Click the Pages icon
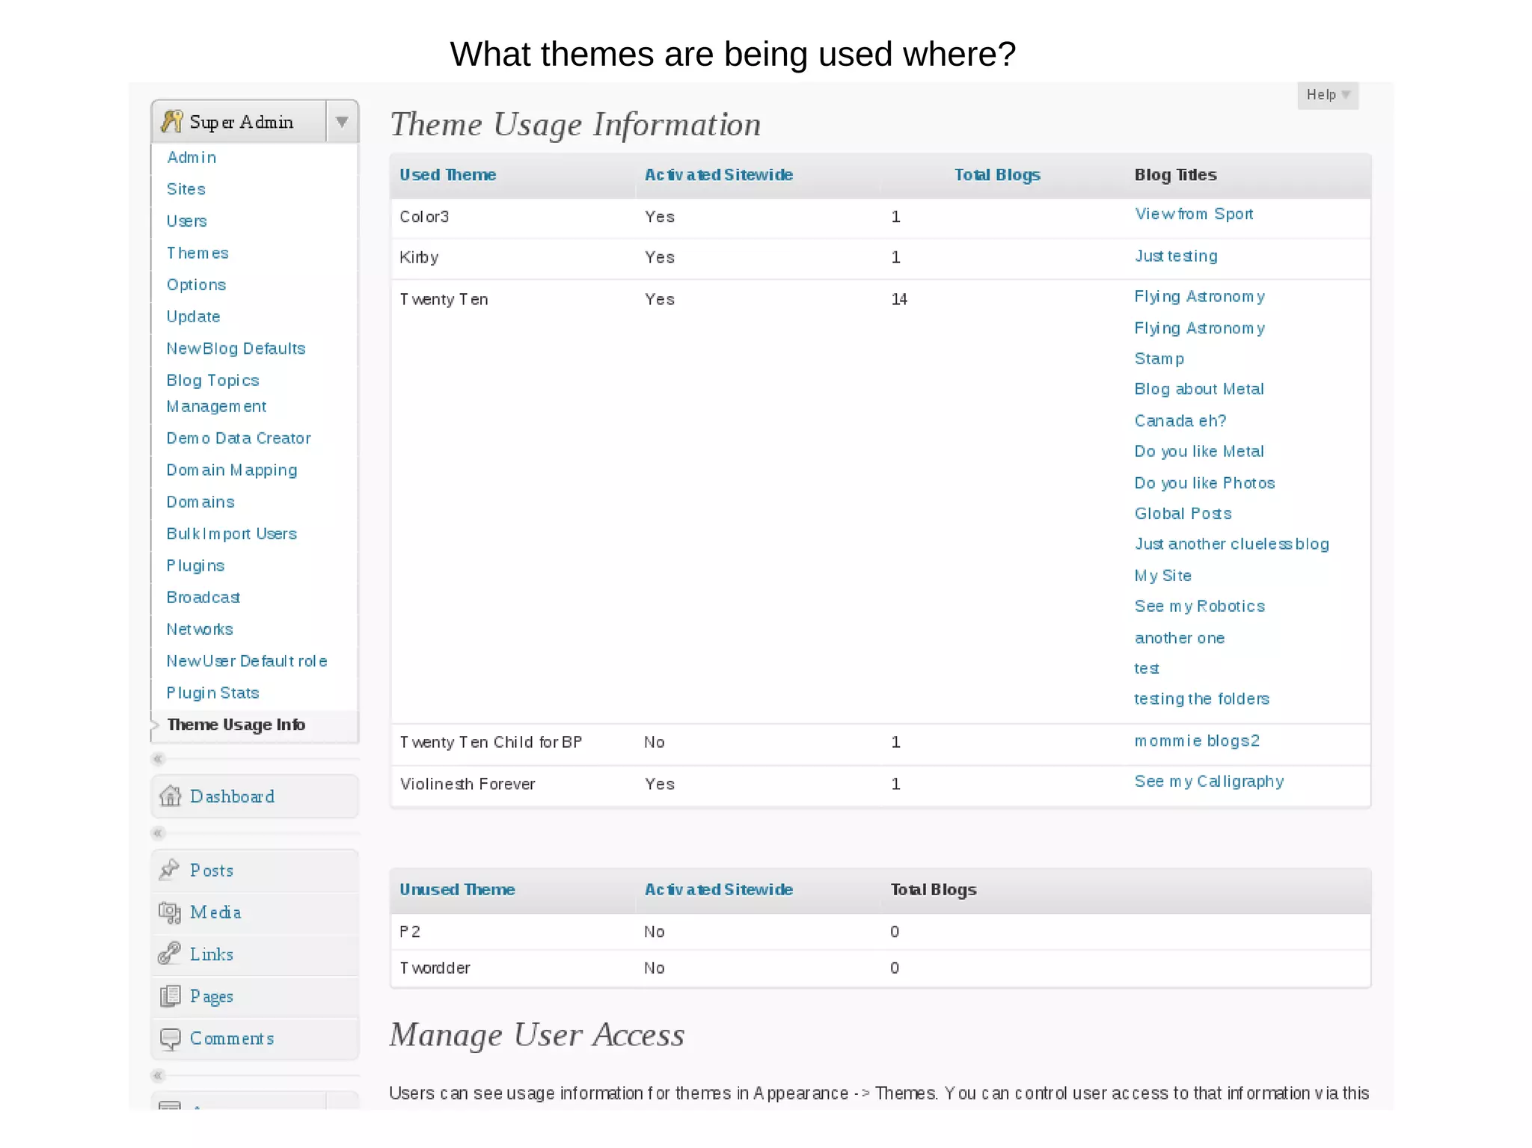The width and height of the screenshot is (1532, 1148). tap(170, 996)
